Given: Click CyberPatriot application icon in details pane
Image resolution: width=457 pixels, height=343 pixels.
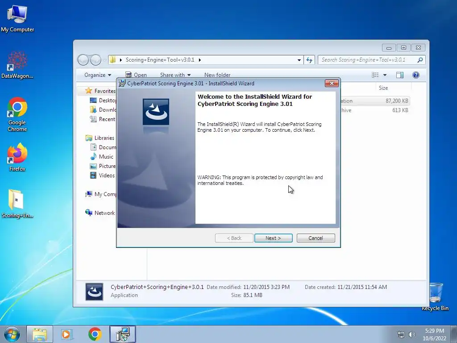Looking at the screenshot, I should [x=94, y=291].
